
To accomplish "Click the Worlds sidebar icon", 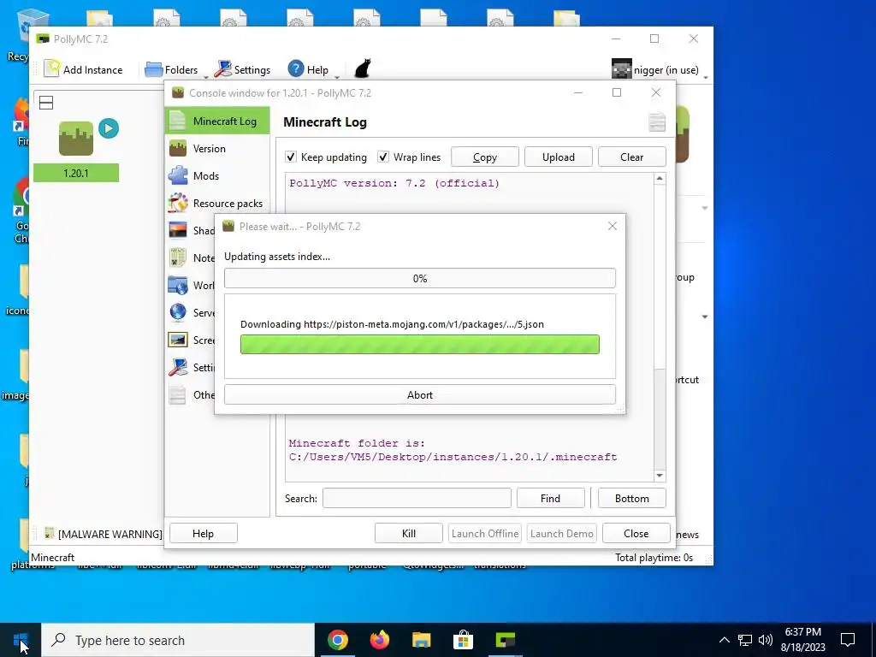I will click(178, 285).
